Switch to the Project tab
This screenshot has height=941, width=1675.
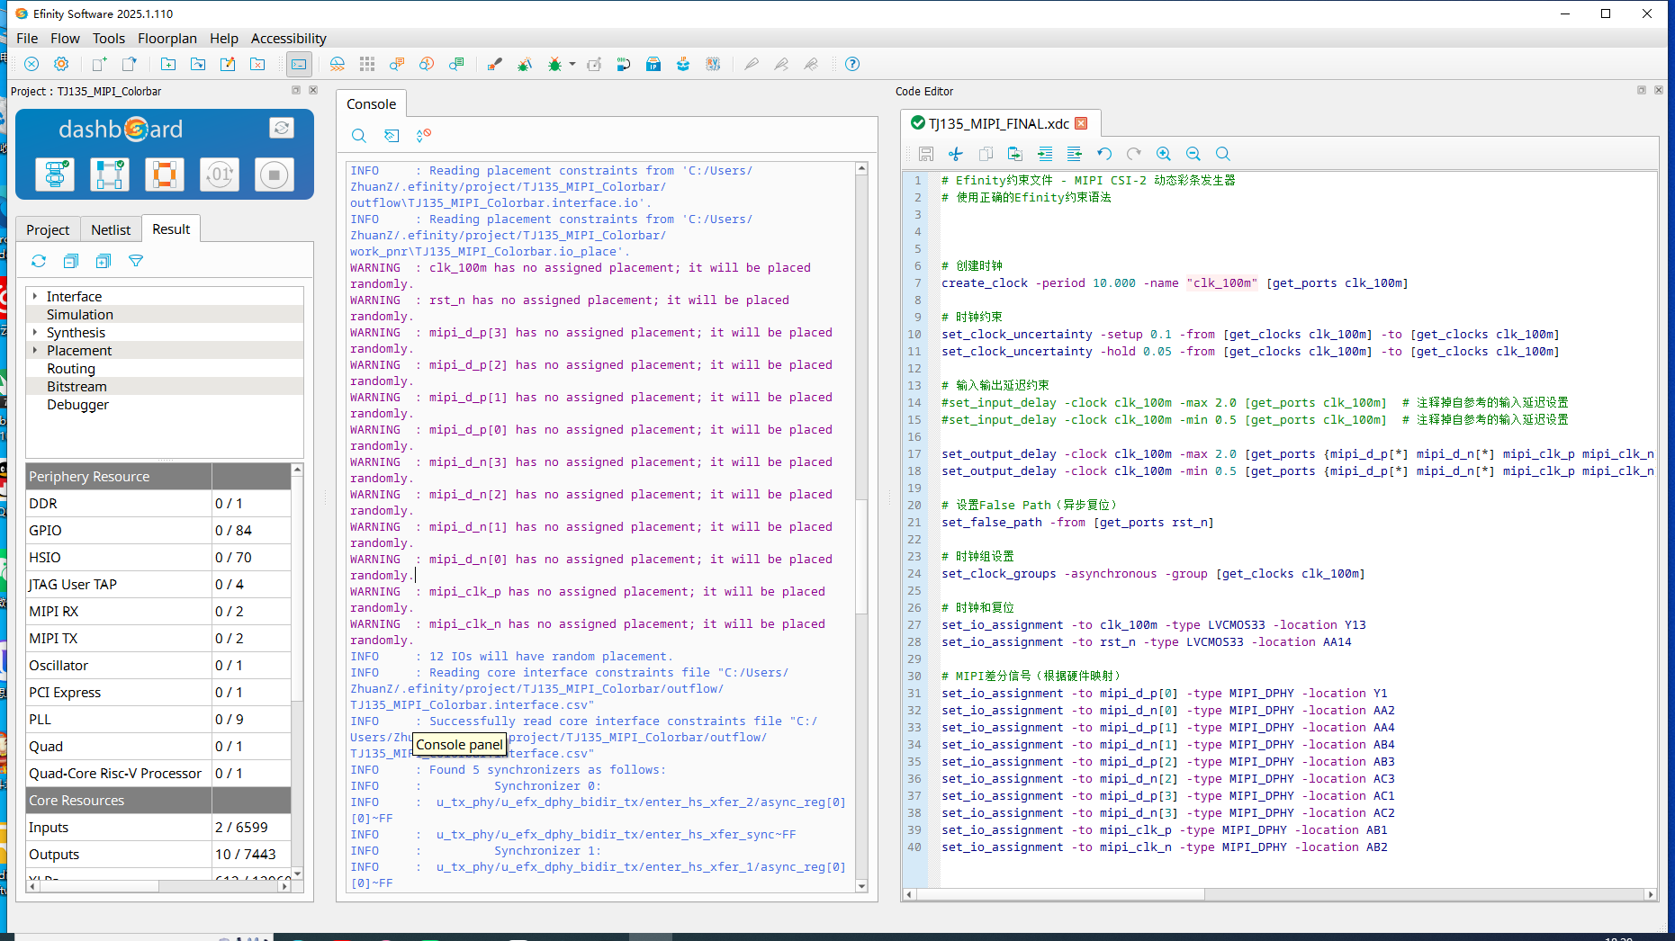[48, 229]
